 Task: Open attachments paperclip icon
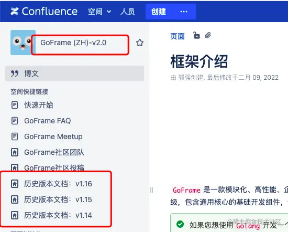click(208, 35)
